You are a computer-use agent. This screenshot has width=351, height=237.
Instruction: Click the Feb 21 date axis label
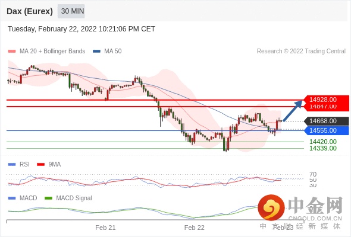coord(105,228)
